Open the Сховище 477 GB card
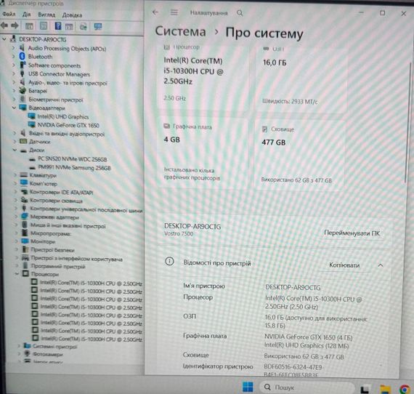Image resolution: width=414 pixels, height=394 pixels. click(299, 155)
